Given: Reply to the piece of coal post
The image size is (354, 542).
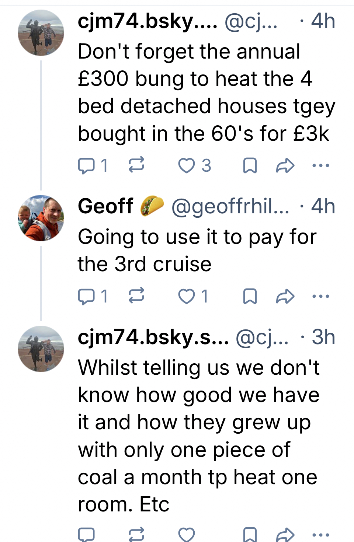Looking at the screenshot, I should (86, 535).
